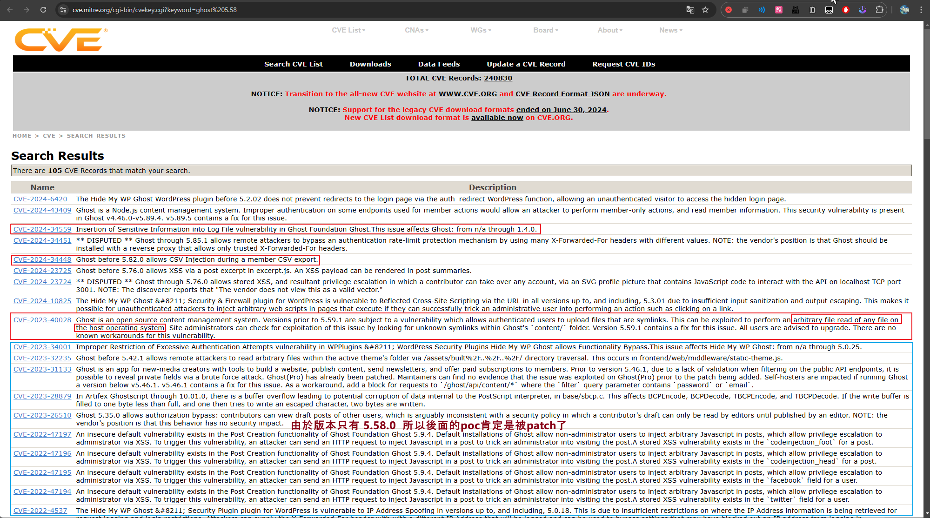Open the Chrome three-dot menu
The height and width of the screenshot is (518, 930).
click(921, 10)
